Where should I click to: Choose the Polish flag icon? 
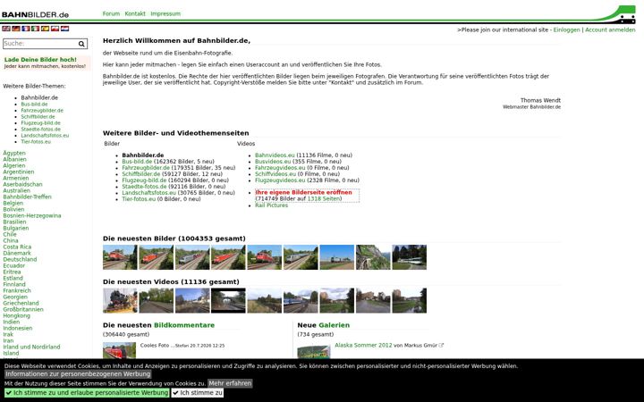(55, 29)
